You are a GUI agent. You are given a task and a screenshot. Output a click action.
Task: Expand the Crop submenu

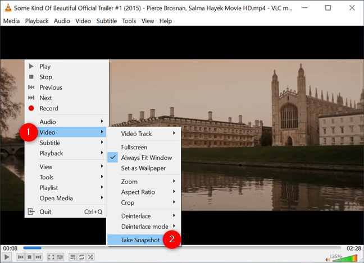(x=144, y=202)
